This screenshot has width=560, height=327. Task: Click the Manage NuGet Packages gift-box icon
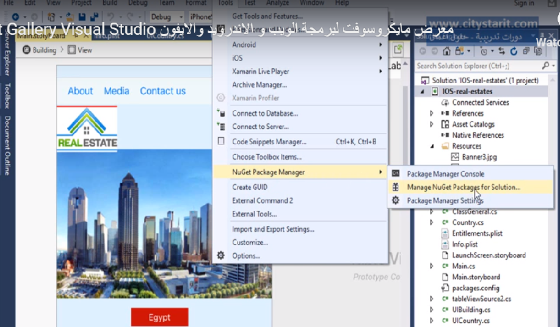(x=395, y=187)
